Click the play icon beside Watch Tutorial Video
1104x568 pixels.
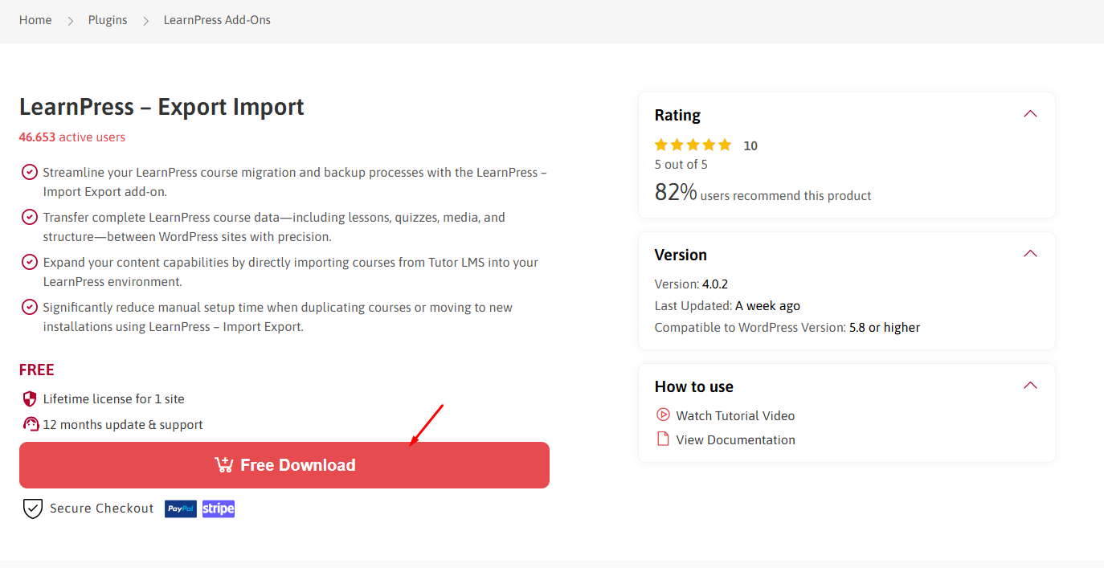point(663,415)
